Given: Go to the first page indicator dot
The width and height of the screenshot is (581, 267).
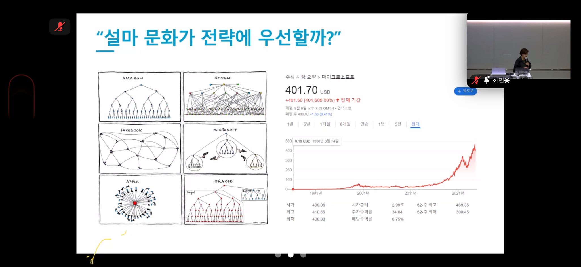Looking at the screenshot, I should pyautogui.click(x=278, y=255).
